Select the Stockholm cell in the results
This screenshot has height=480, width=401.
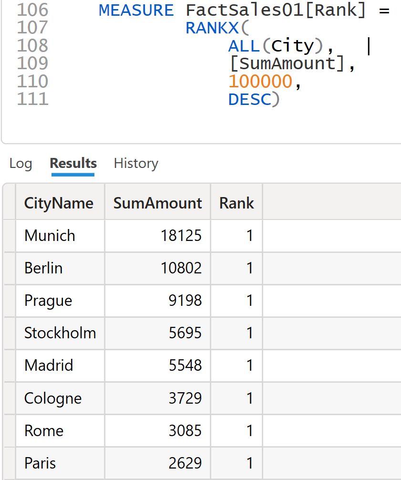click(x=60, y=333)
